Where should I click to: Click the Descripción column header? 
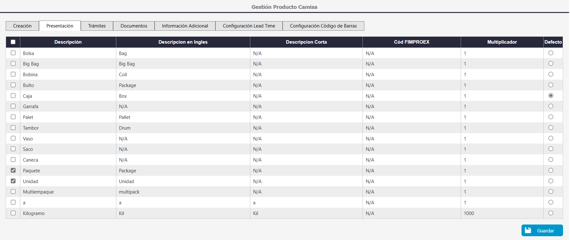click(68, 42)
